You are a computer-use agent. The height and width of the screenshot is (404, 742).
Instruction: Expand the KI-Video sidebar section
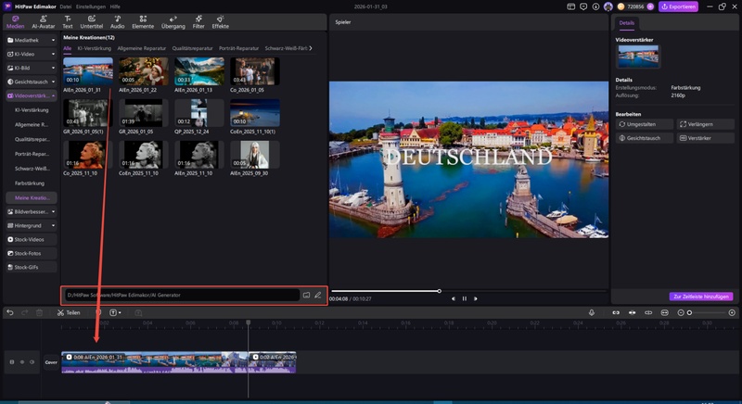click(32, 54)
